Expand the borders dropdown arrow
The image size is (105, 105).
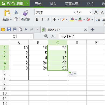pyautogui.click(x=58, y=20)
